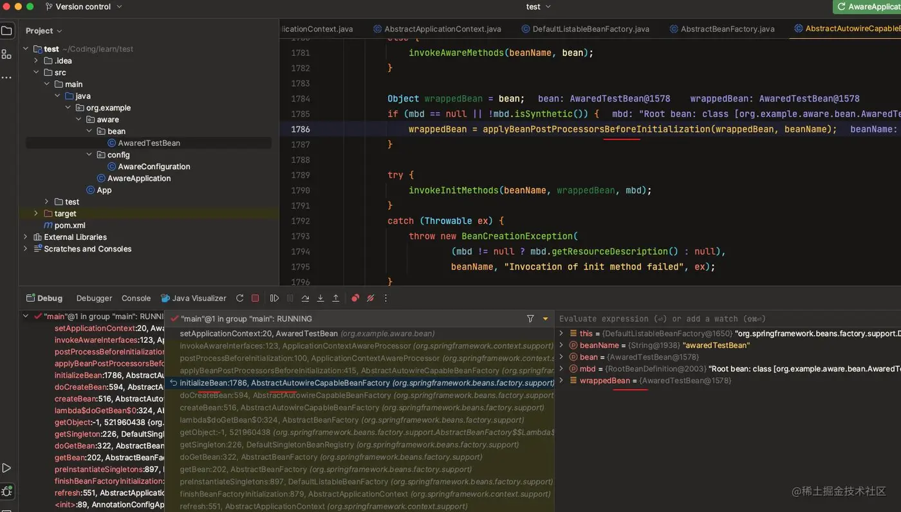
Task: Select AwareConfiguration class in project tree
Action: click(154, 167)
